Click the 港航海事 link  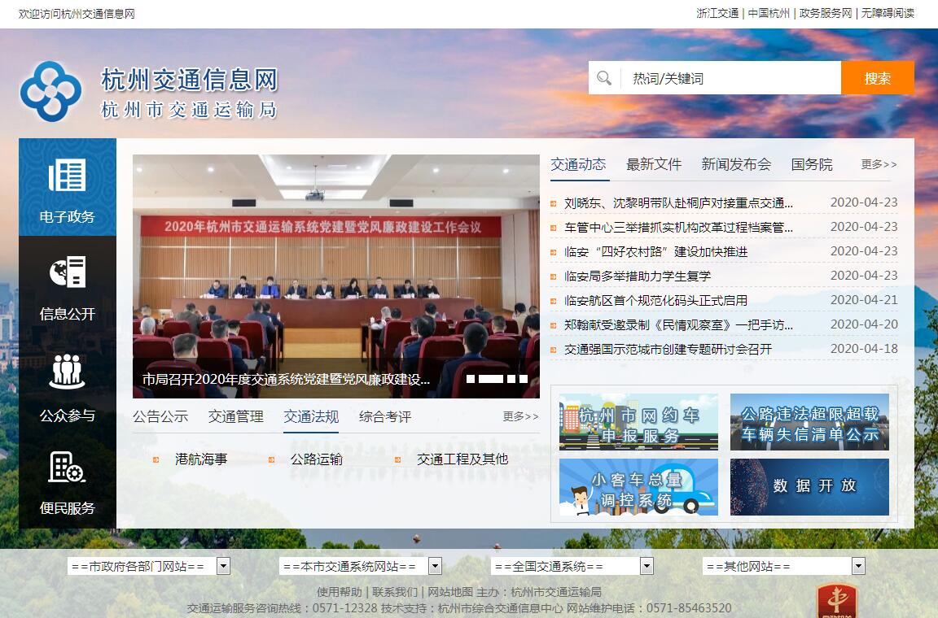pyautogui.click(x=201, y=459)
